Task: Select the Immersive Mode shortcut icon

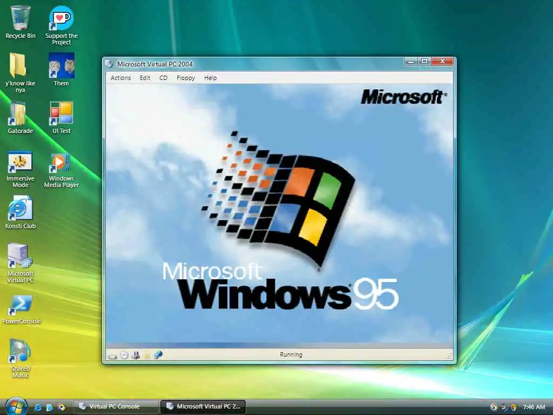Action: (20, 169)
